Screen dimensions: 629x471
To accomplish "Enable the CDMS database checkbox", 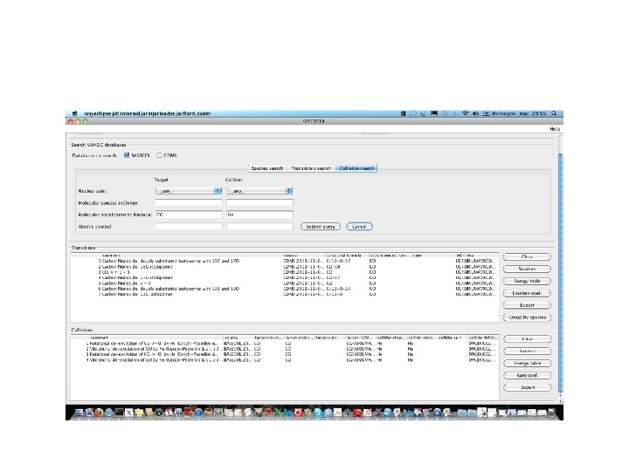I will (x=159, y=155).
